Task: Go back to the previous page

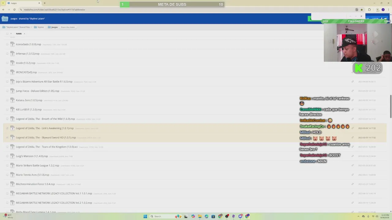Action: tap(3, 10)
